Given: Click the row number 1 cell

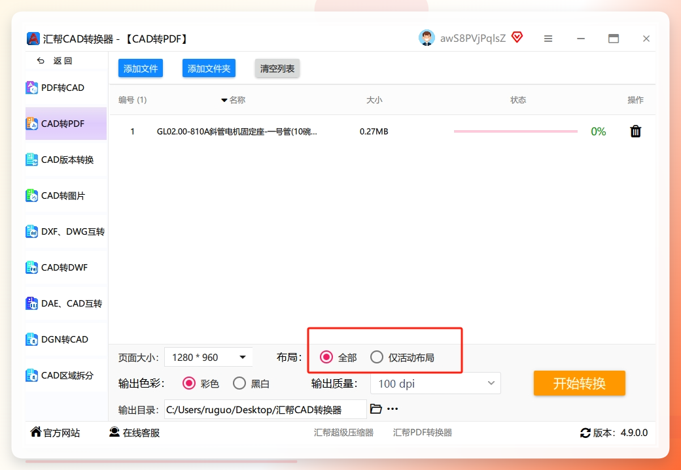Looking at the screenshot, I should click(x=132, y=131).
